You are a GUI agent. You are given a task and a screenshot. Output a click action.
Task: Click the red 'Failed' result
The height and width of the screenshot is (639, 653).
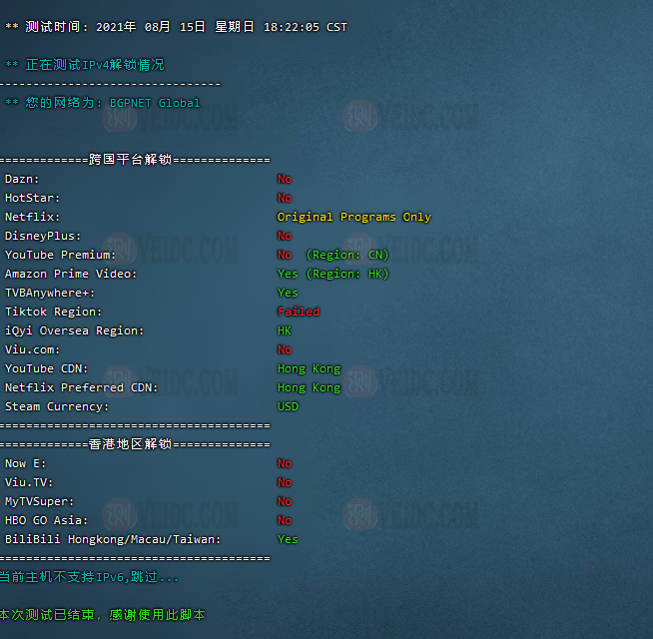(x=299, y=312)
